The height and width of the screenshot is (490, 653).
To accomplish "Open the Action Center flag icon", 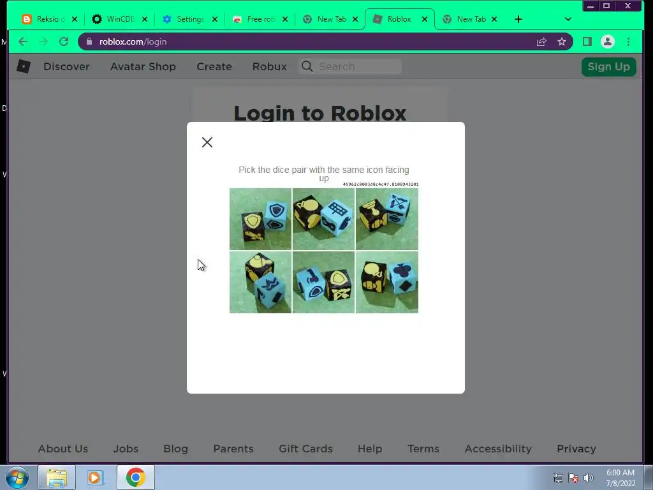I will [x=573, y=478].
